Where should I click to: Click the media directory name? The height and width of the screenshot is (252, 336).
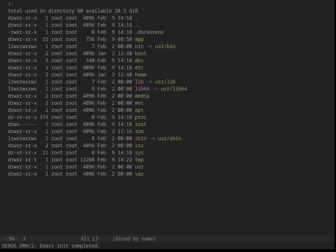pos(142,96)
